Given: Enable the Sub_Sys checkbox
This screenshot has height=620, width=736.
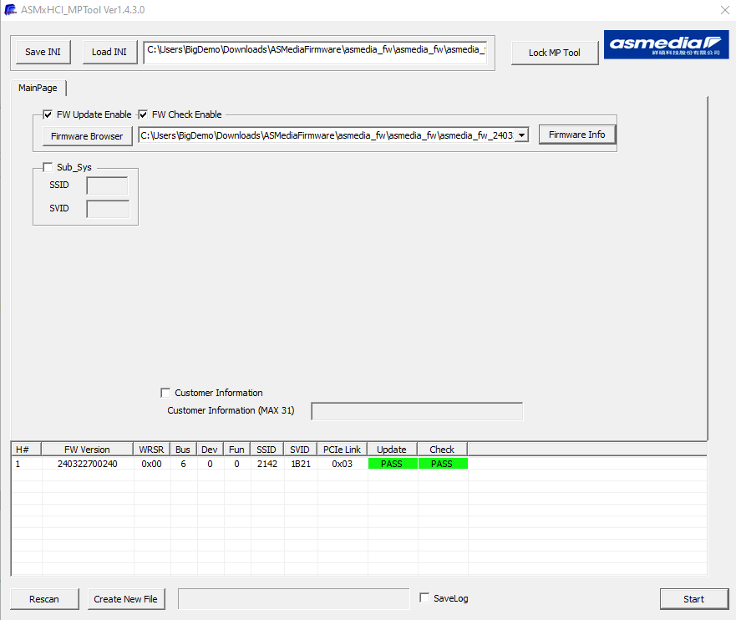Looking at the screenshot, I should click(x=48, y=167).
